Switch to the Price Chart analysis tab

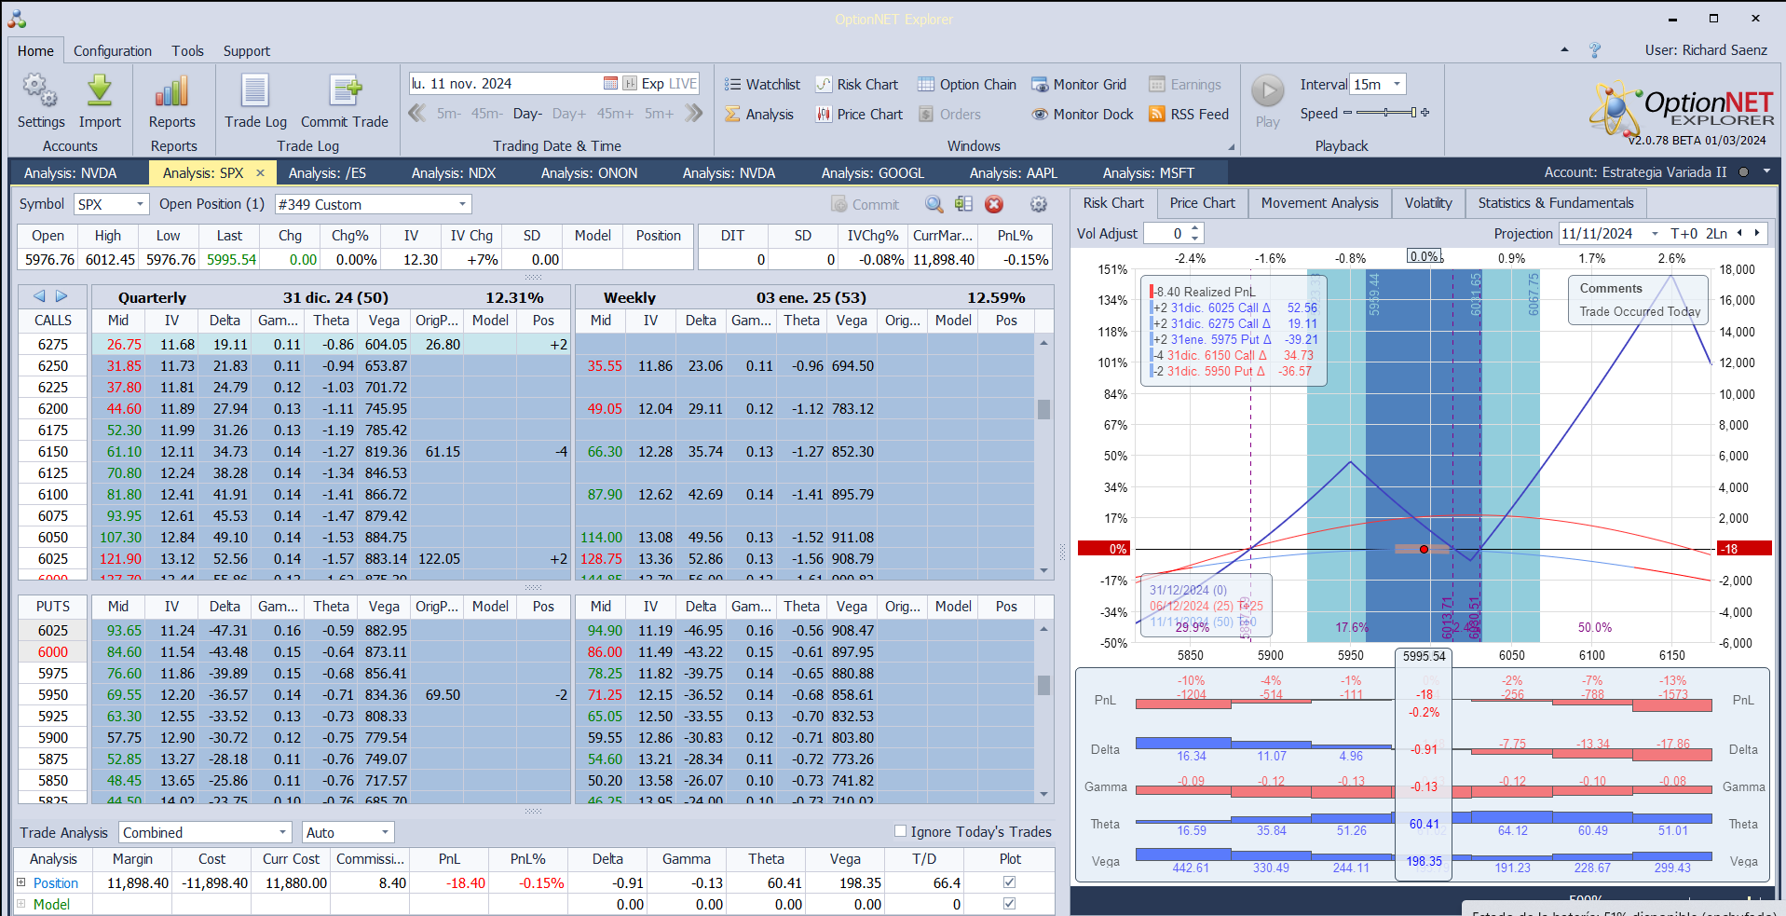pyautogui.click(x=1202, y=203)
